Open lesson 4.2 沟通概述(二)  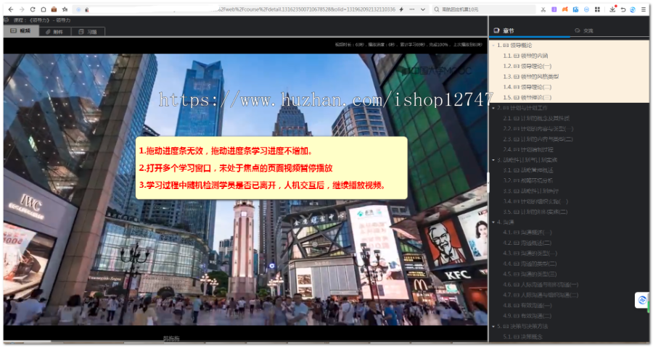click(x=527, y=243)
